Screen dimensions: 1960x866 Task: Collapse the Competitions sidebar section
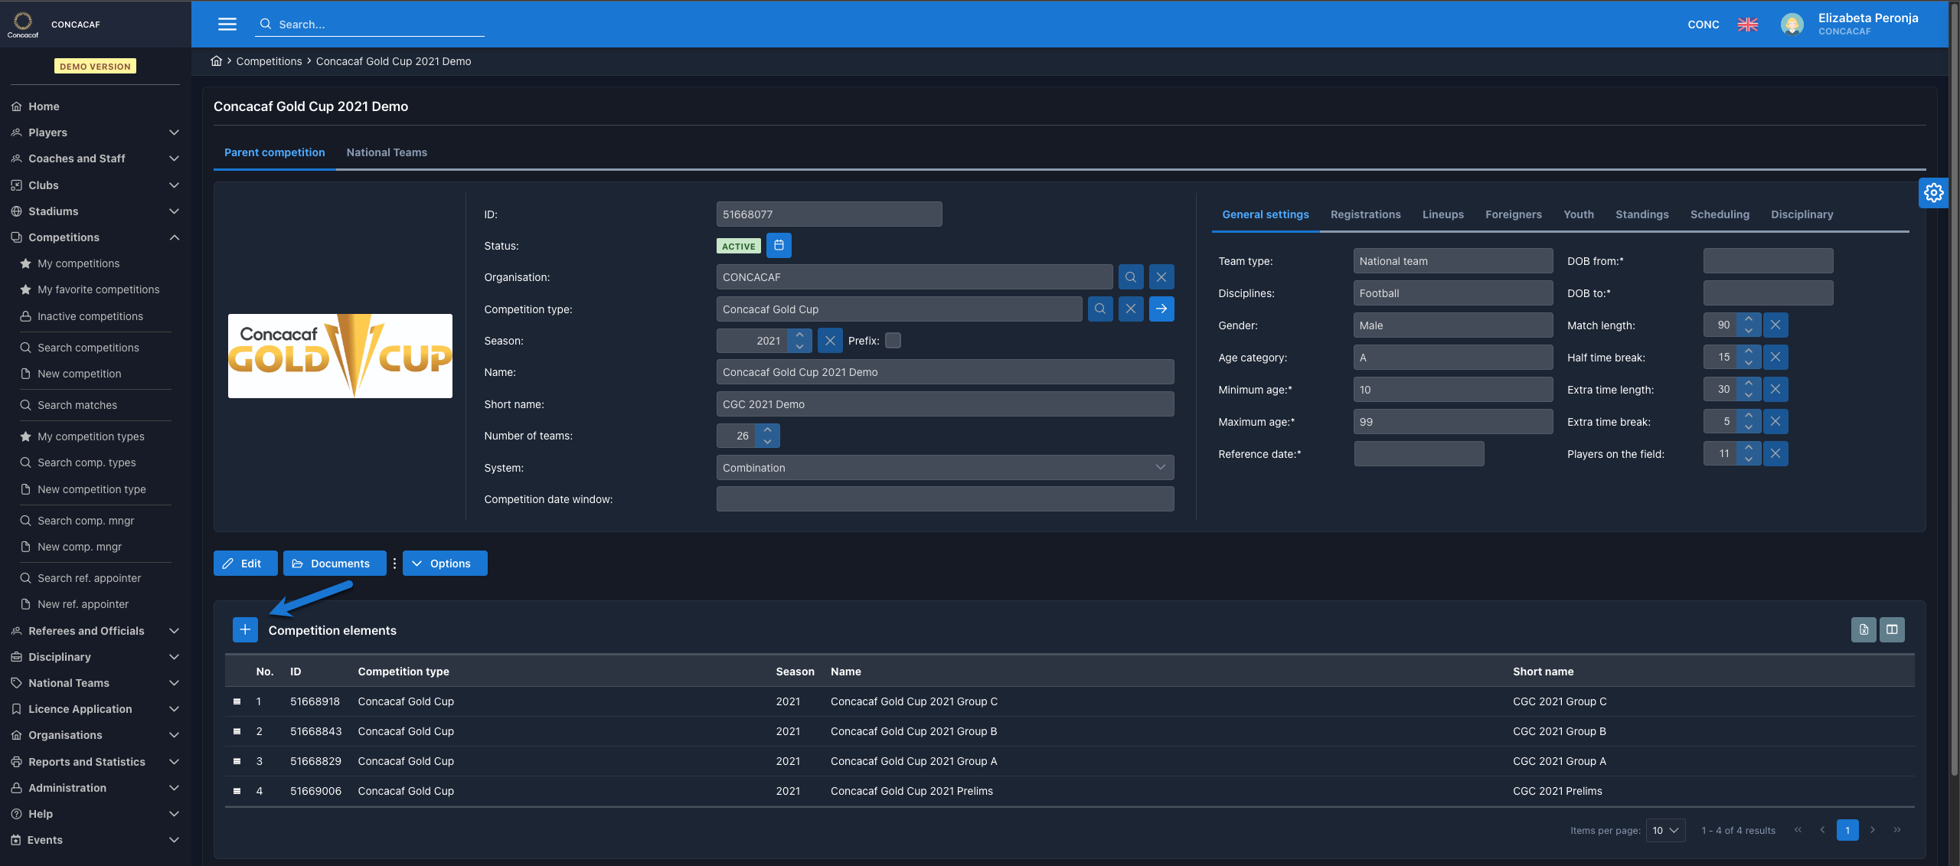[x=174, y=237]
